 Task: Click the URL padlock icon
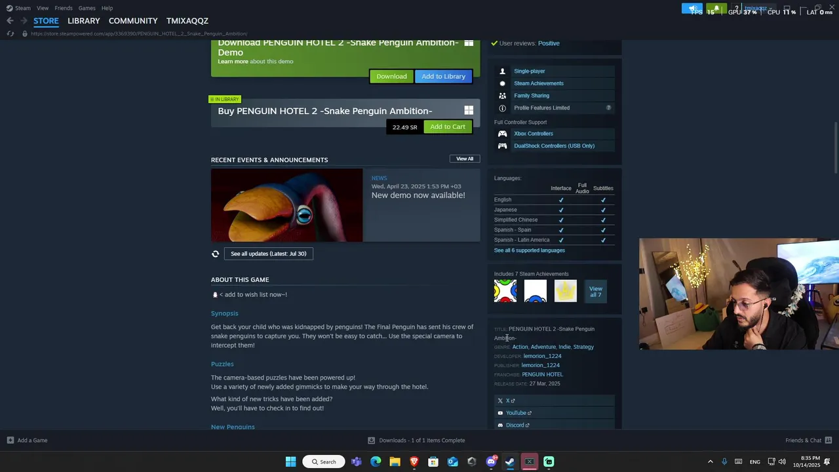coord(25,33)
